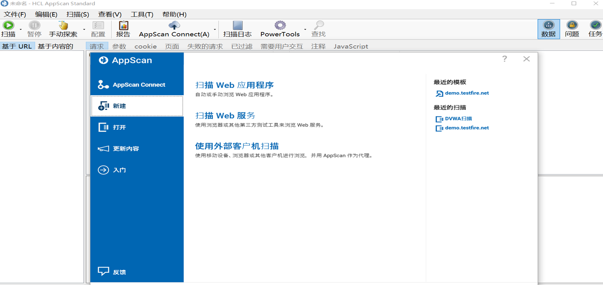Click HCL AppScan title bar app icon
The image size is (603, 285).
pyautogui.click(x=4, y=3)
